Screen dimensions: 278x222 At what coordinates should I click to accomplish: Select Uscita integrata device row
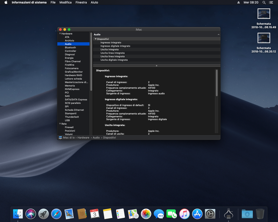pos(157,49)
